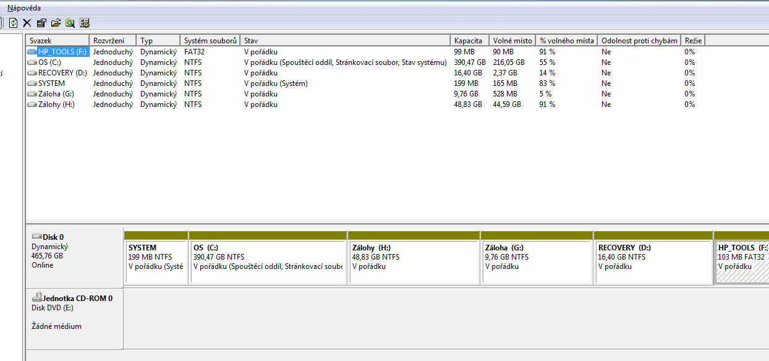Click the 216,05 GB free space cell
769x361 pixels.
509,62
